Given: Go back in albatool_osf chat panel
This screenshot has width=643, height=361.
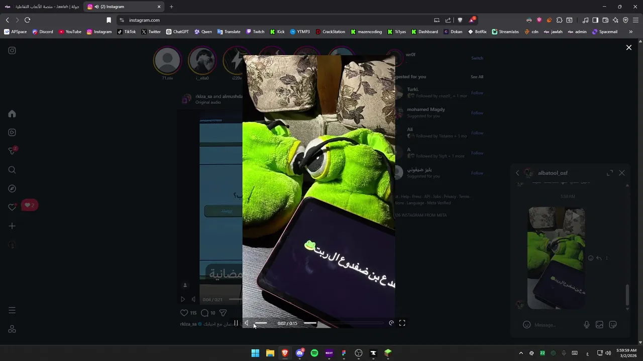Looking at the screenshot, I should (x=517, y=173).
